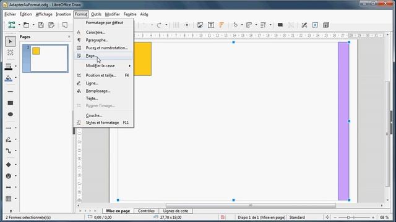Screen dimensions: 396x222
Task: Insert a Text Box from toolbar
Action: [x=211, y=25]
